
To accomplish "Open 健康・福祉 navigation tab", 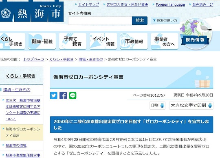I will (42, 41).
